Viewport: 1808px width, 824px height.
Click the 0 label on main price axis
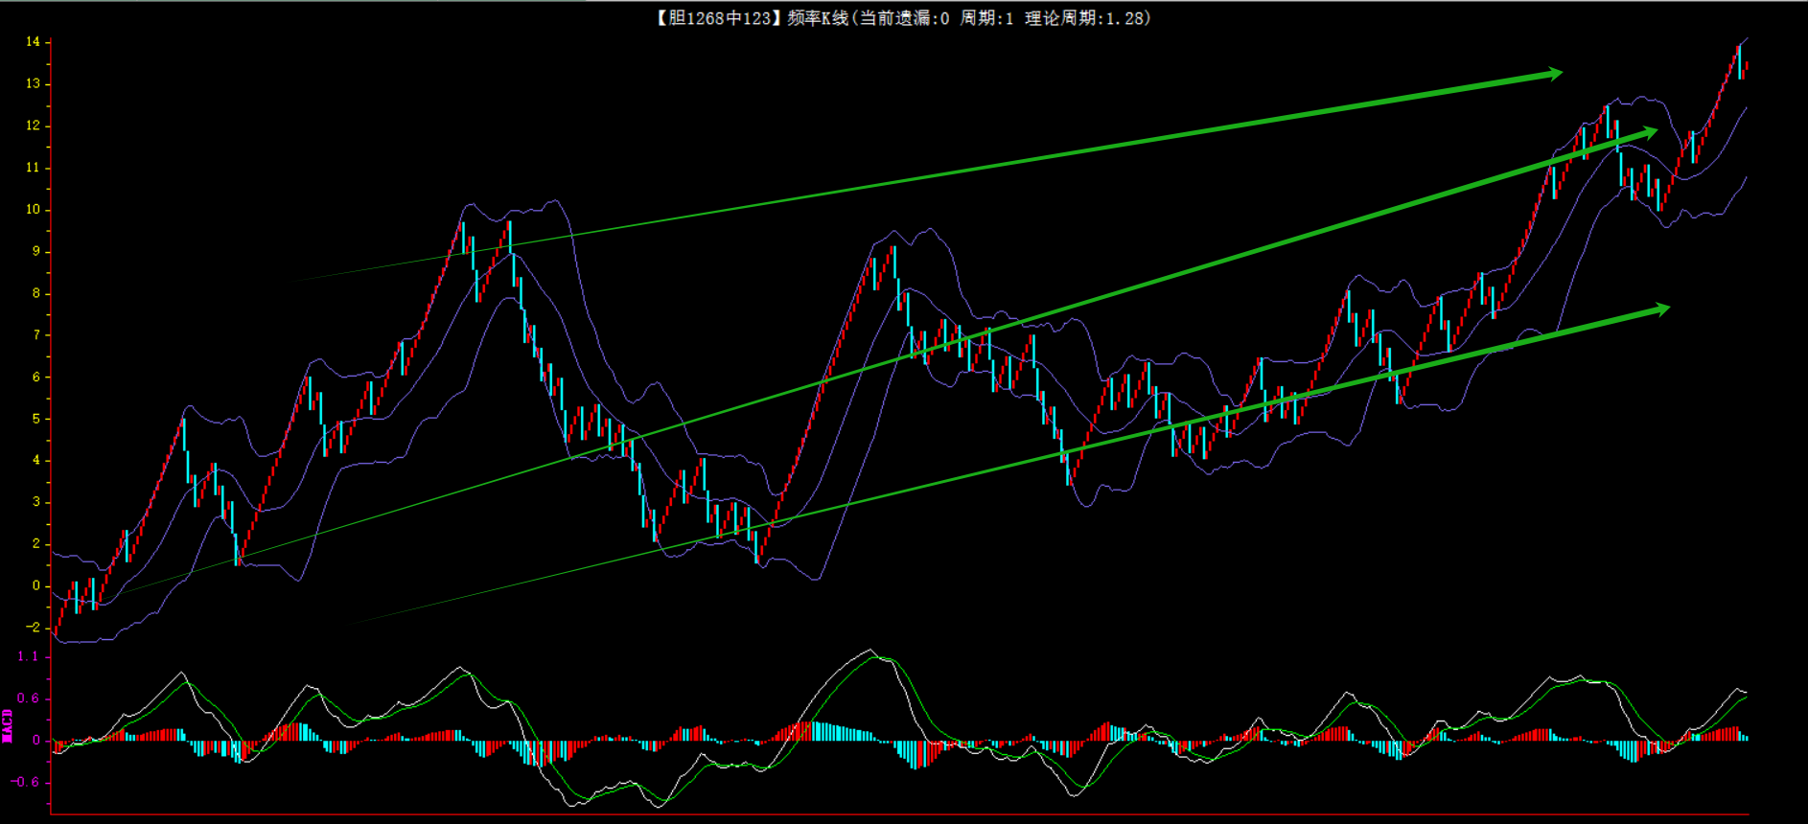tap(36, 585)
